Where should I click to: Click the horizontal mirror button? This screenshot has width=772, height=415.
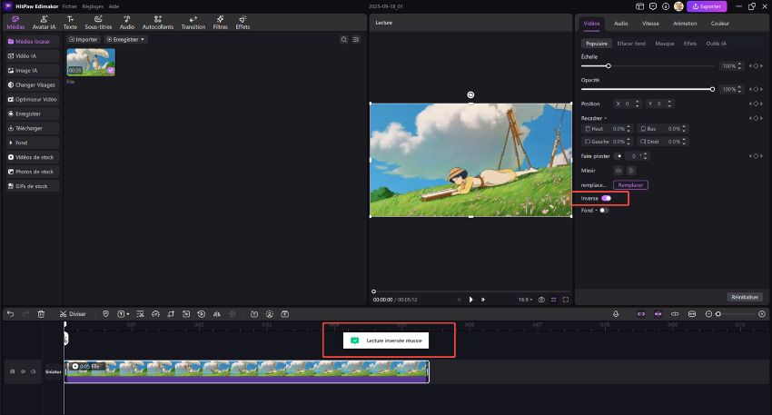pos(619,171)
